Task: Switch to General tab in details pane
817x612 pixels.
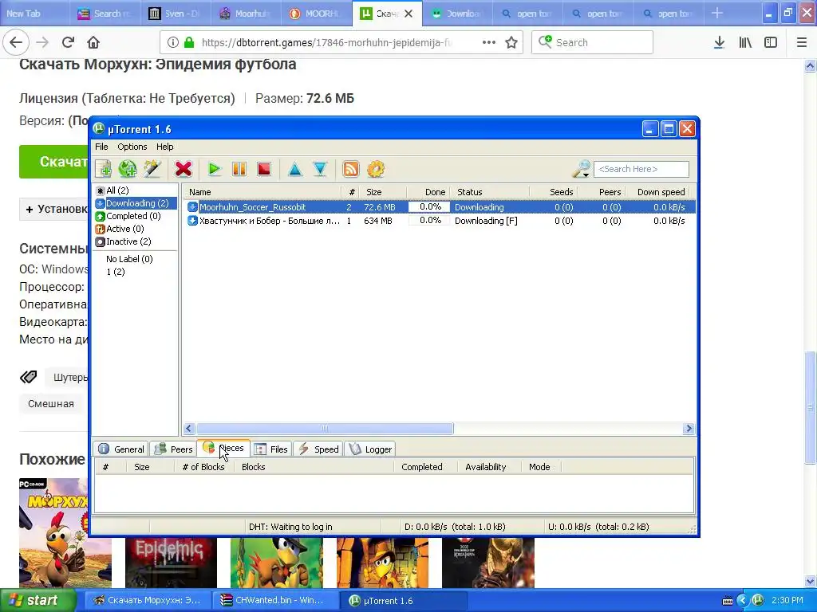Action: click(x=121, y=449)
